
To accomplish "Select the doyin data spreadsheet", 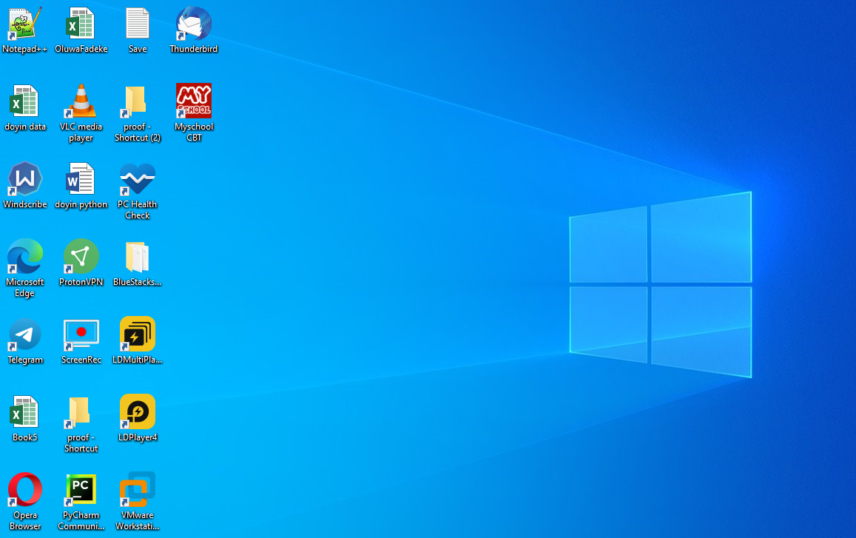I will 25,102.
